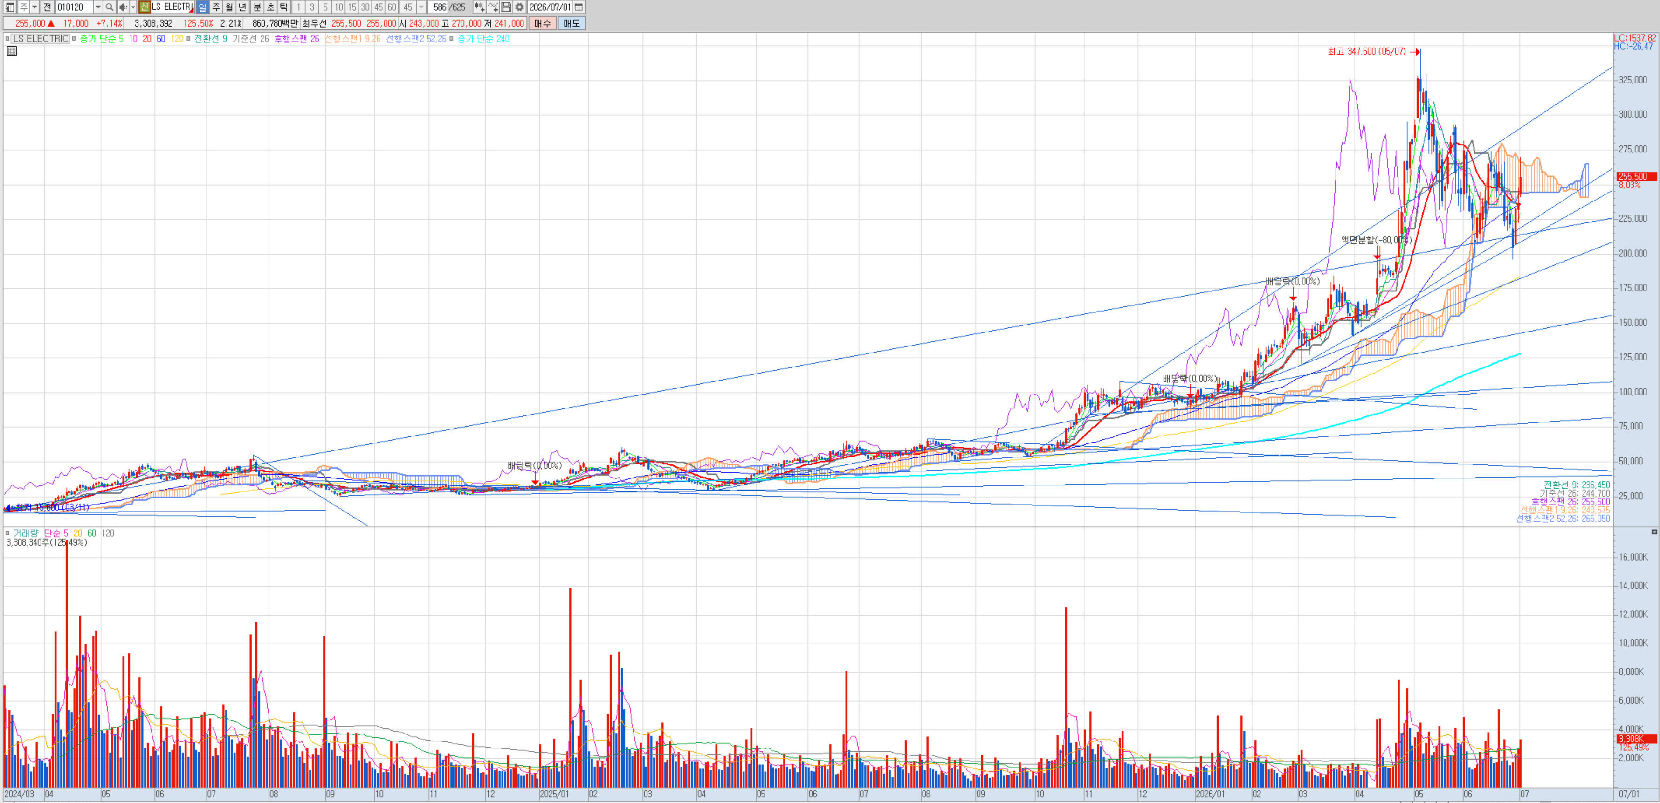1660x803 pixels.
Task: Click the stock code input 010120
Action: (74, 7)
